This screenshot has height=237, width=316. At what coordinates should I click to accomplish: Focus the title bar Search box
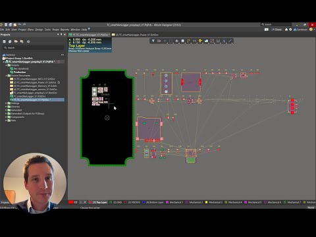click(x=276, y=24)
